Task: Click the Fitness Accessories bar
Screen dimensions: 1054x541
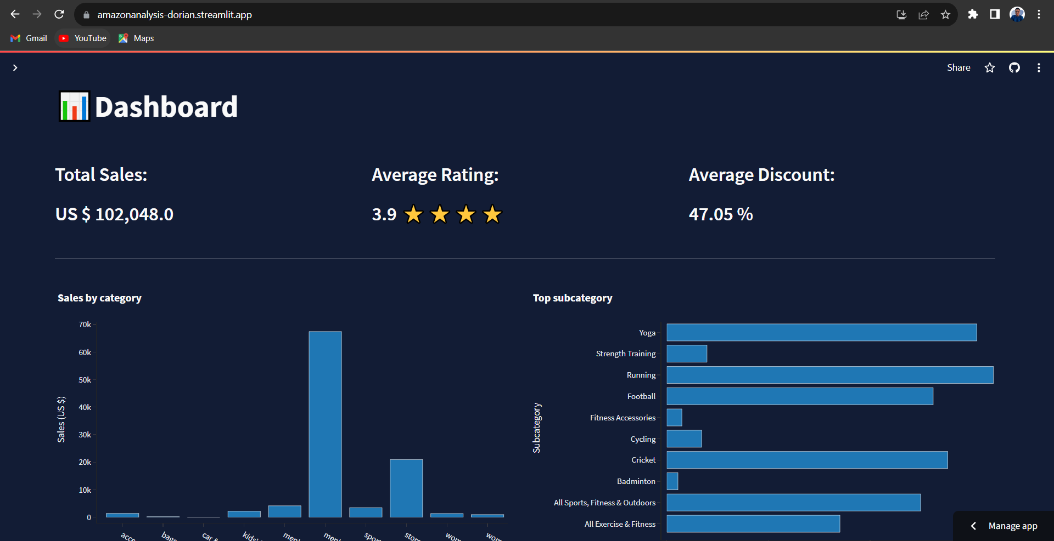Action: [x=674, y=418]
